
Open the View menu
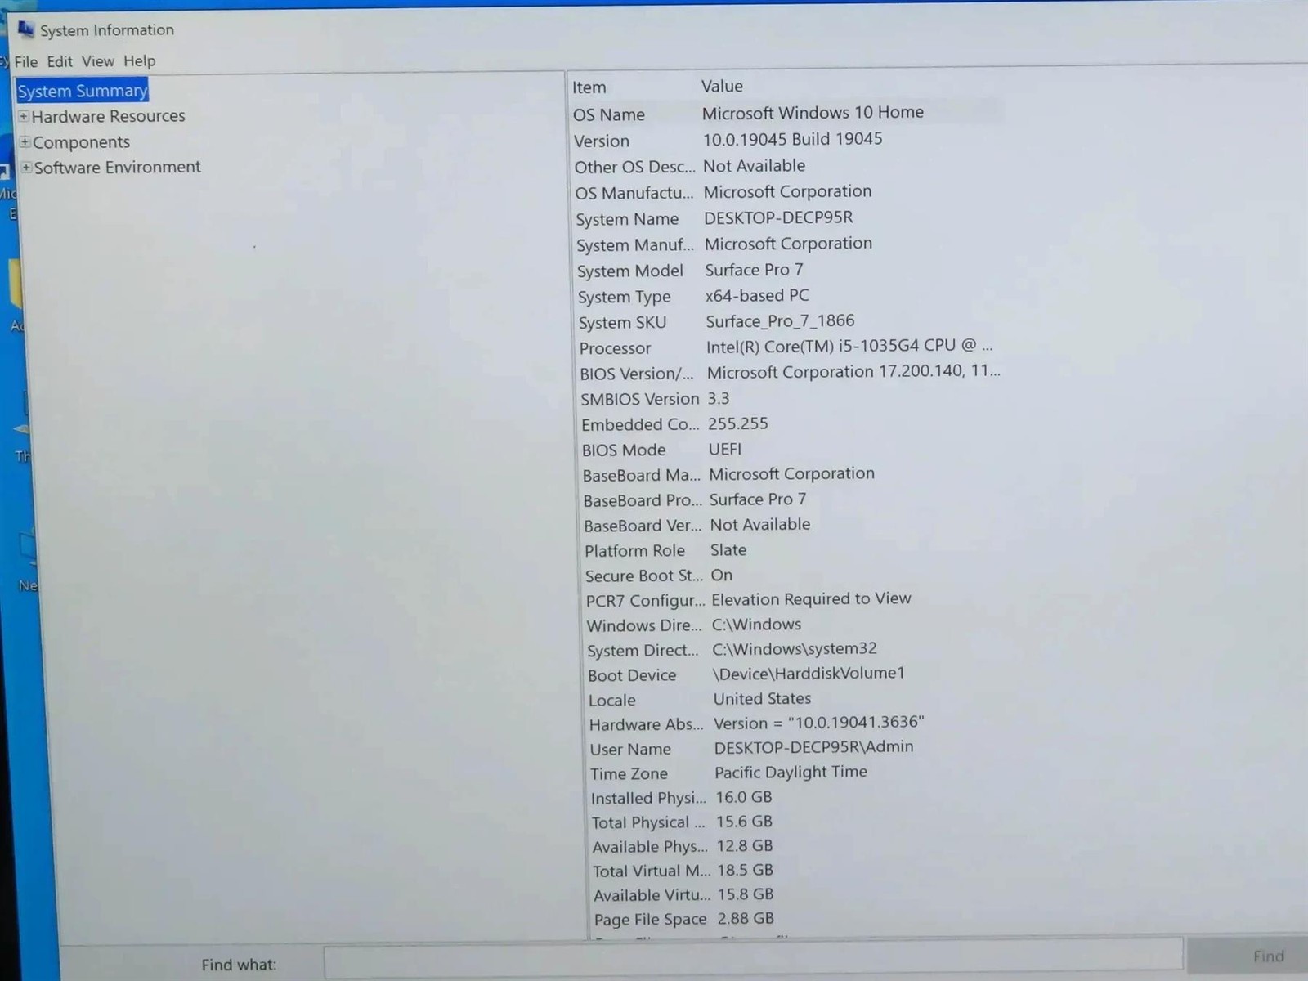(x=97, y=61)
